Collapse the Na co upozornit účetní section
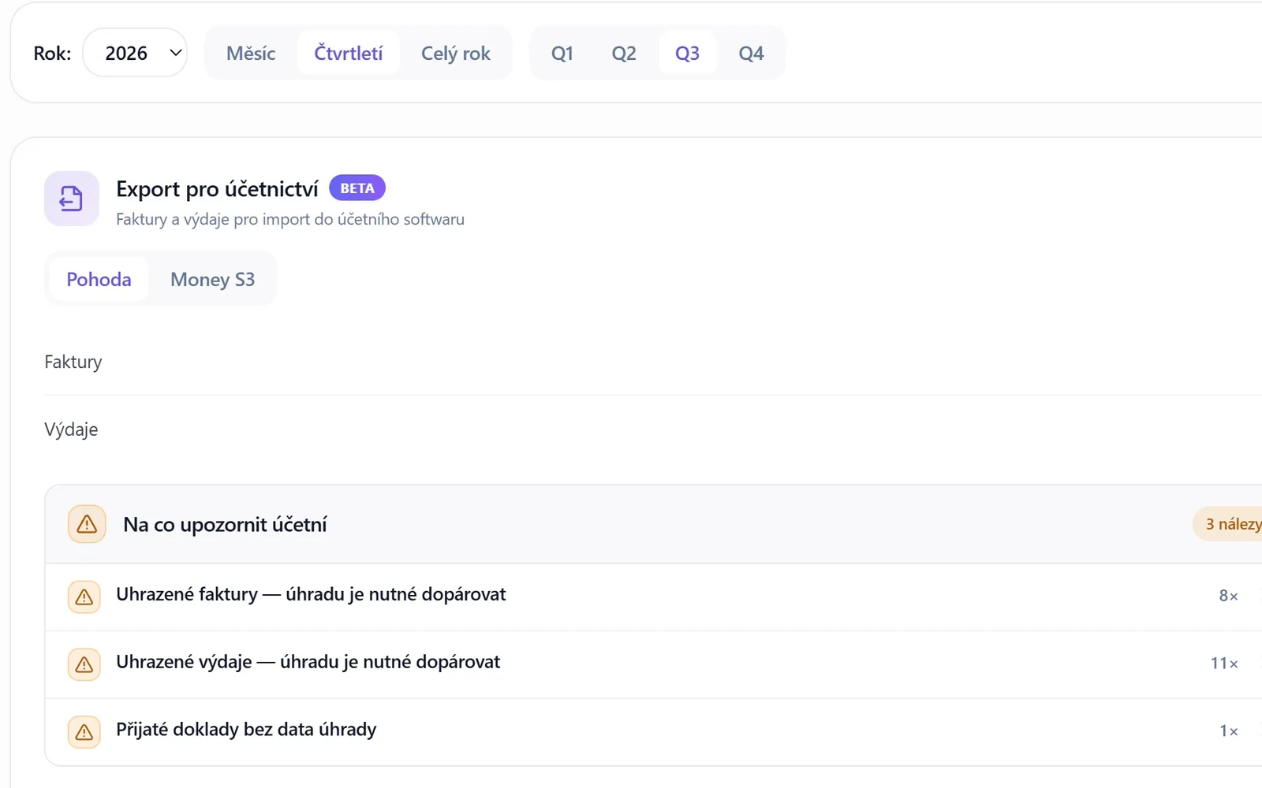This screenshot has height=788, width=1262. tap(653, 524)
